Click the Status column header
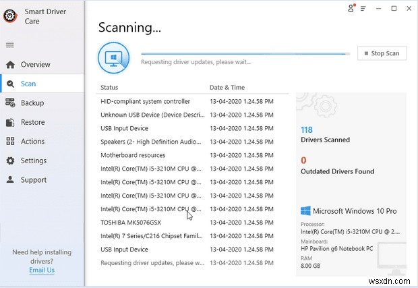The width and height of the screenshot is (418, 288). pyautogui.click(x=109, y=88)
